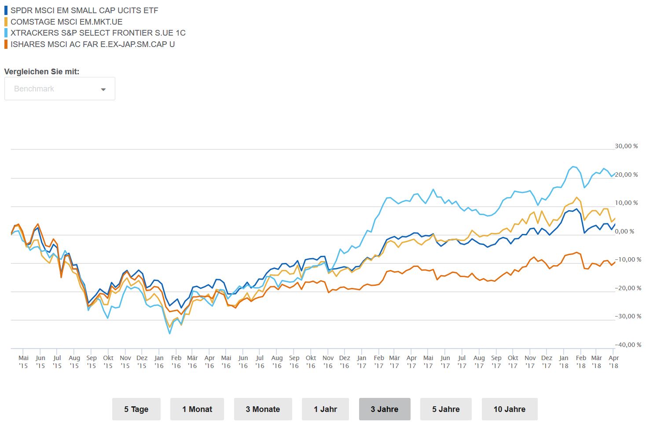This screenshot has height=430, width=646.
Task: Click the light blue Xtrackers legend swatch
Action: [x=6, y=33]
